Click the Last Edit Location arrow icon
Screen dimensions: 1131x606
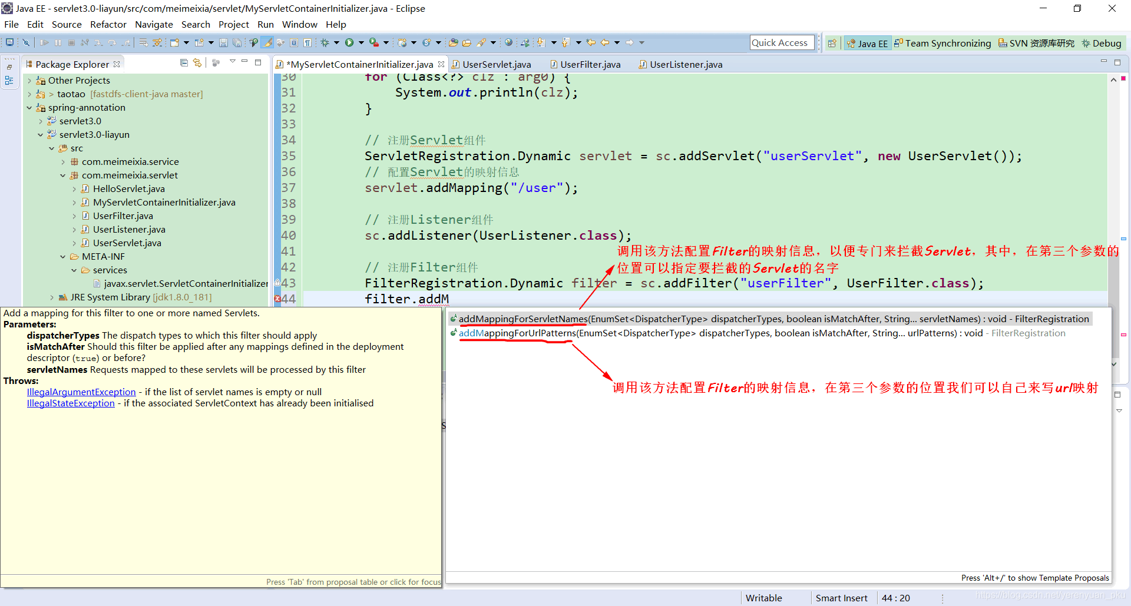pos(591,42)
